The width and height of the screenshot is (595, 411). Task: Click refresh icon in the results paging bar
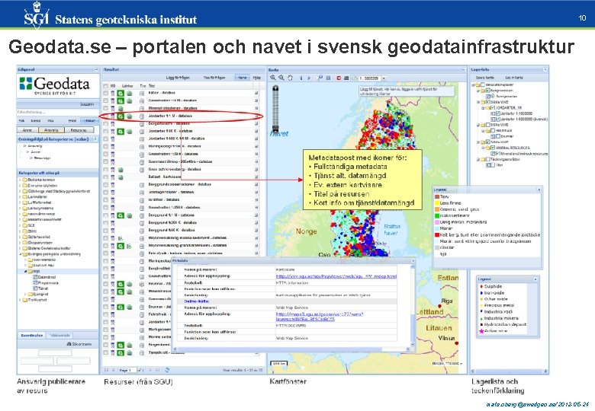pos(167,370)
